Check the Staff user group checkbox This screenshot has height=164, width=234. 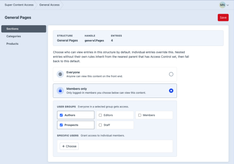point(100,125)
